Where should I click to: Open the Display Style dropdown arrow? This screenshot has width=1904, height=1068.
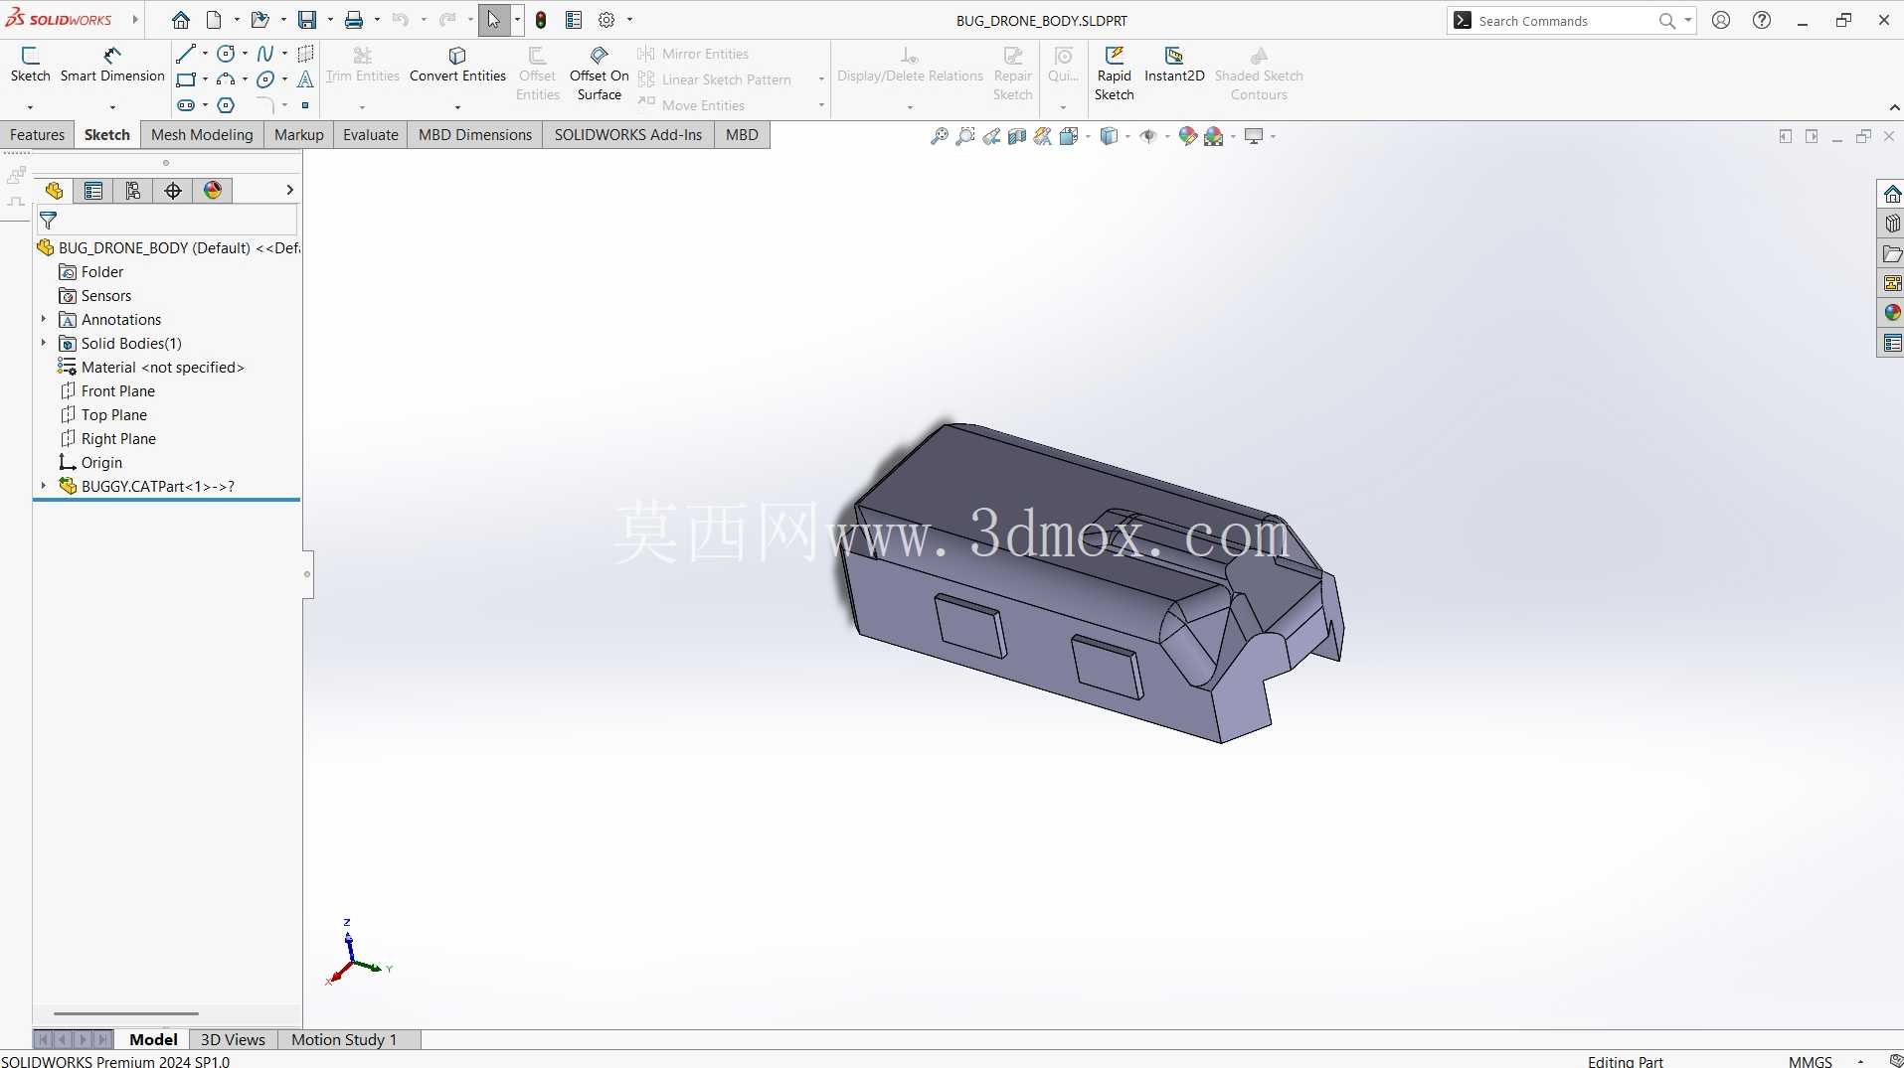coord(1127,137)
